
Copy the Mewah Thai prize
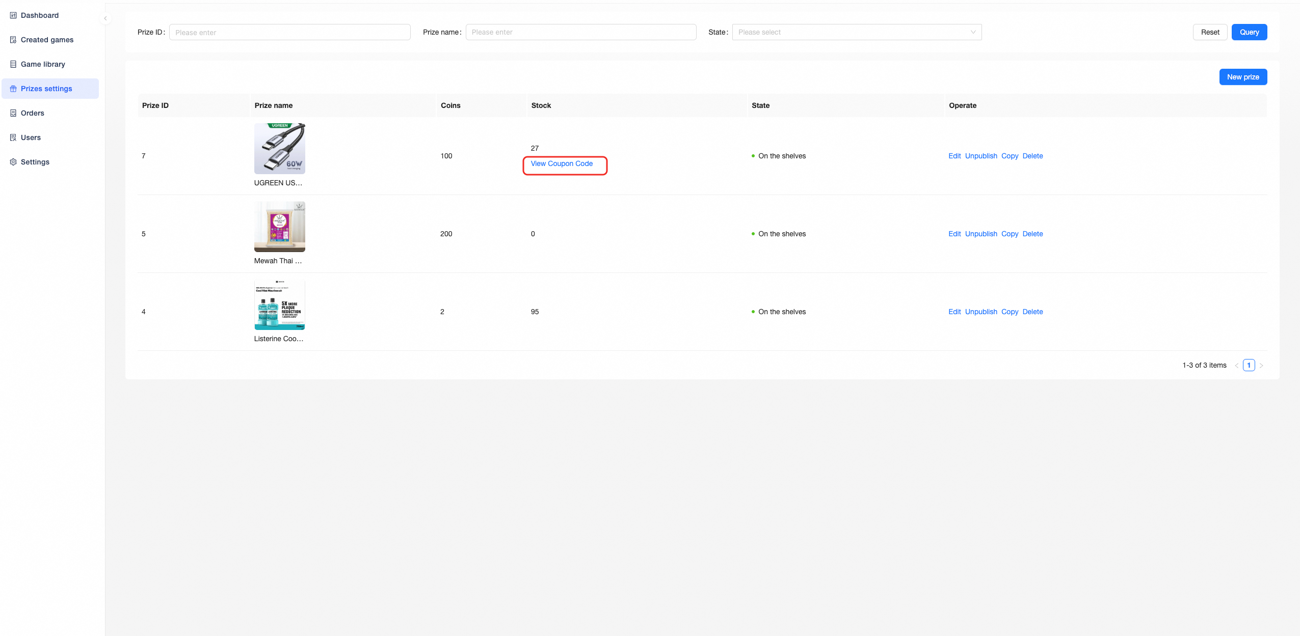click(x=1009, y=234)
